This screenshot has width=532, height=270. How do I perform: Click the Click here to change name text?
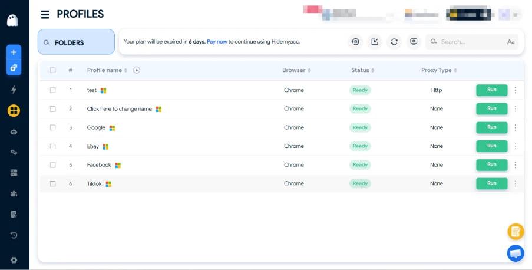(x=119, y=108)
